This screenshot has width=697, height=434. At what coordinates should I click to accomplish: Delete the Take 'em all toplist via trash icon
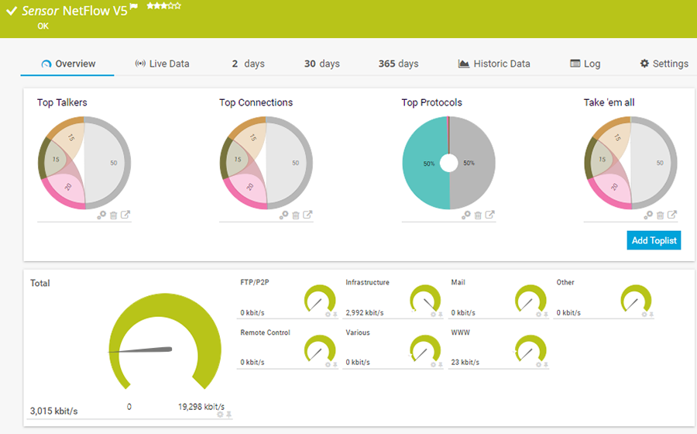(x=660, y=215)
